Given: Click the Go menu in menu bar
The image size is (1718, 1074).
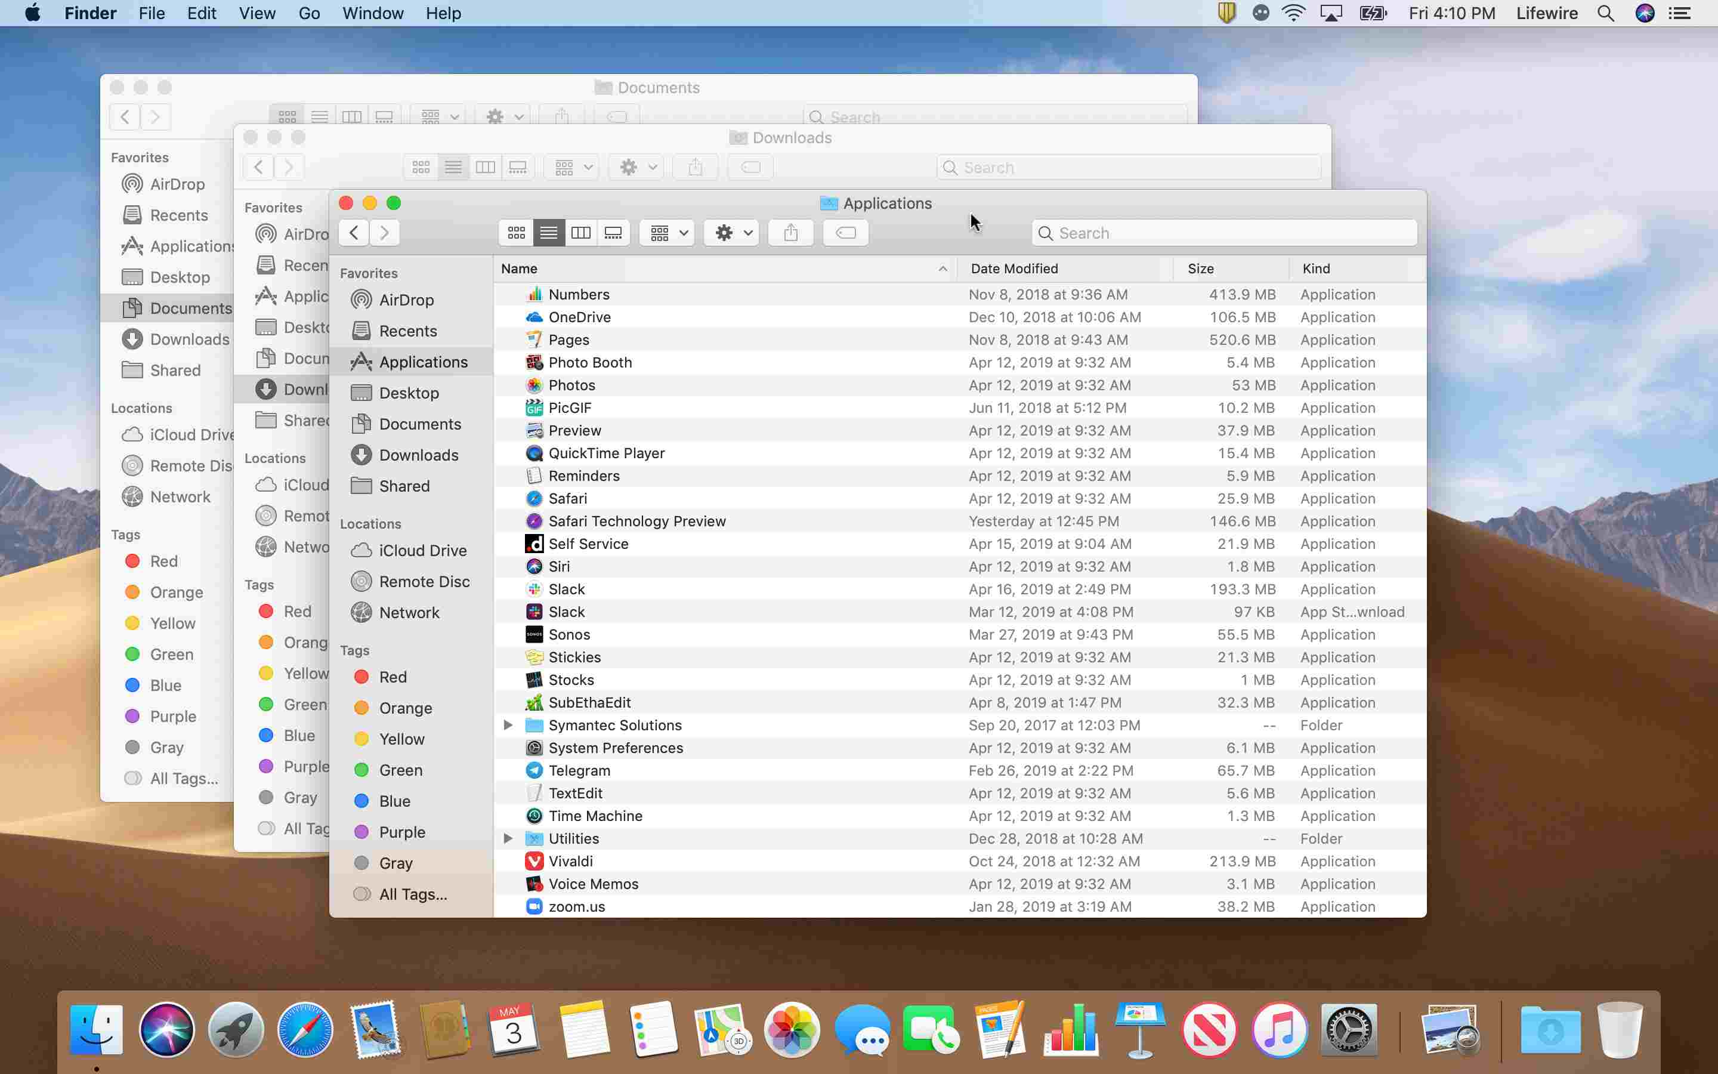Looking at the screenshot, I should point(308,14).
